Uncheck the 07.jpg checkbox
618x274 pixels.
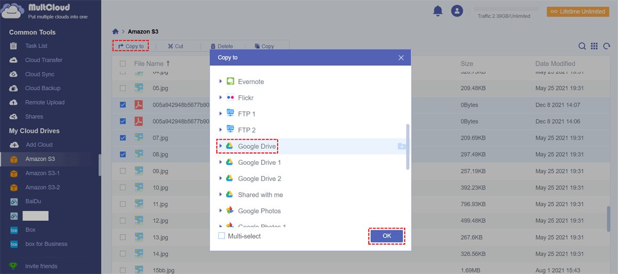(x=123, y=138)
